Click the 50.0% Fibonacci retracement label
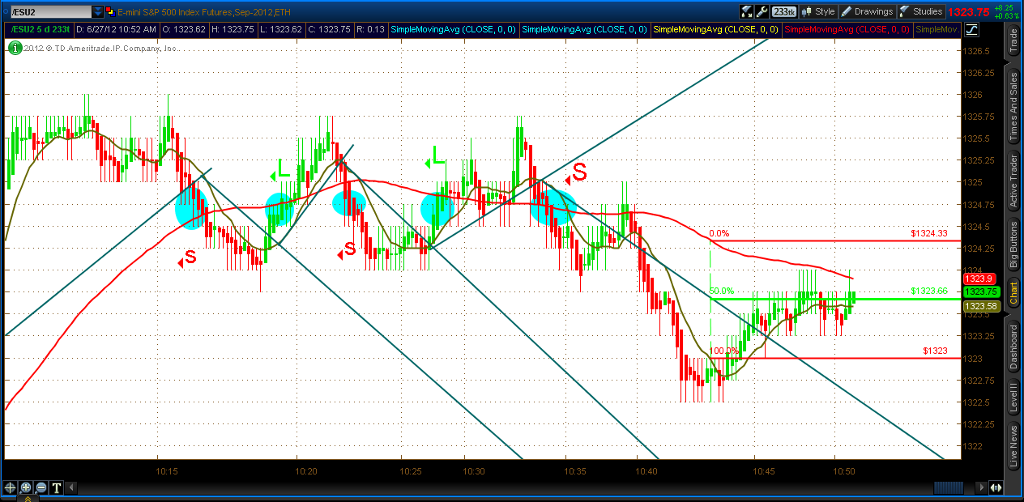 click(721, 291)
